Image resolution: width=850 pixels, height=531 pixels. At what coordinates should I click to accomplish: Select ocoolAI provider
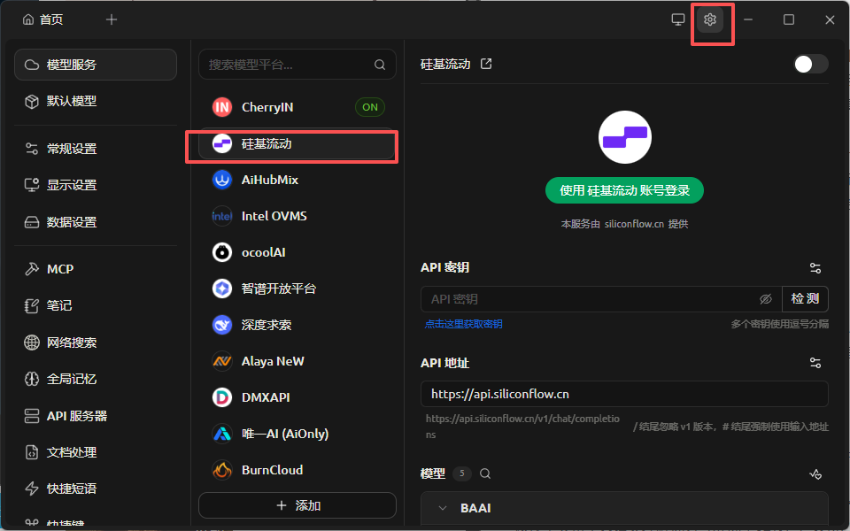coord(297,252)
